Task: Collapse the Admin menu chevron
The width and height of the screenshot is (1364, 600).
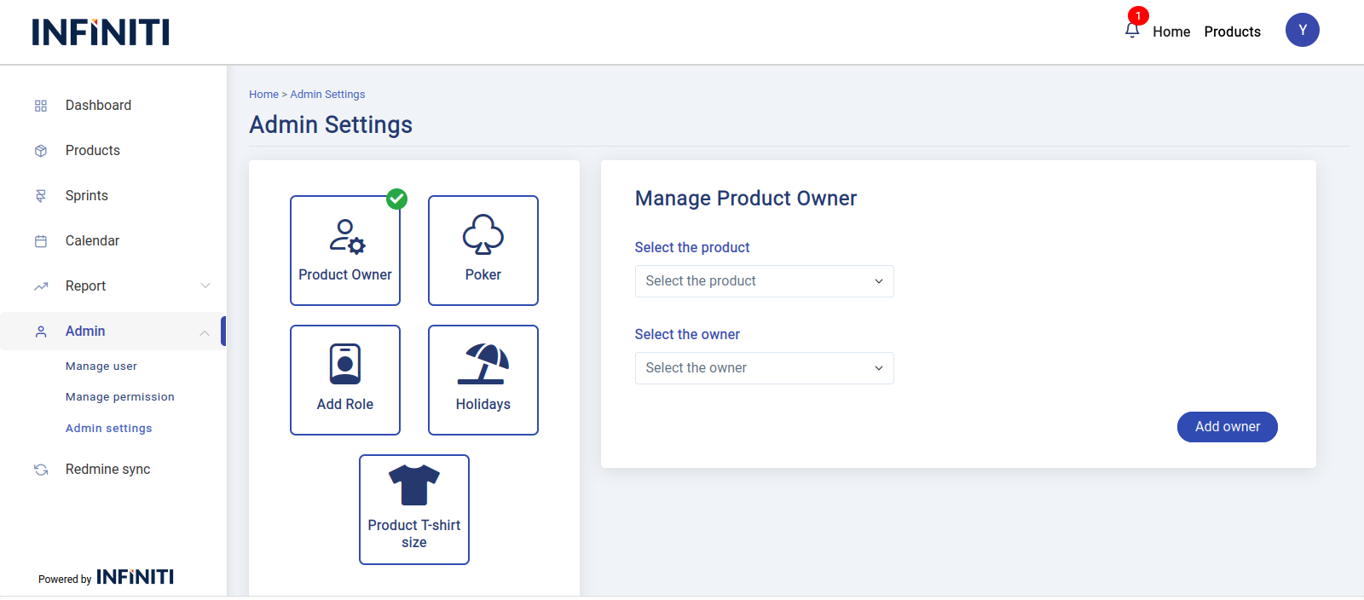Action: 205,332
